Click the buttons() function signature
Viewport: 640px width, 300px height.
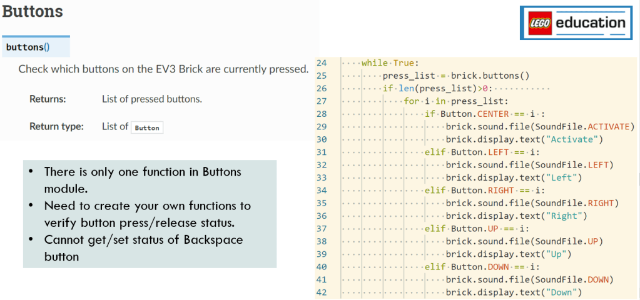(28, 47)
